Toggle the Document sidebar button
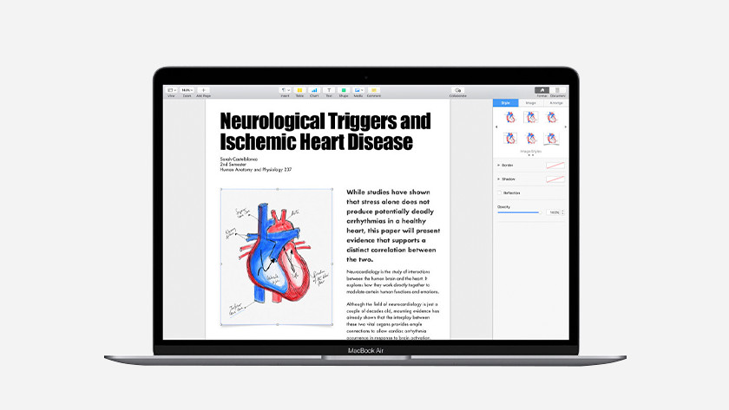Image resolution: width=729 pixels, height=410 pixels. click(557, 90)
